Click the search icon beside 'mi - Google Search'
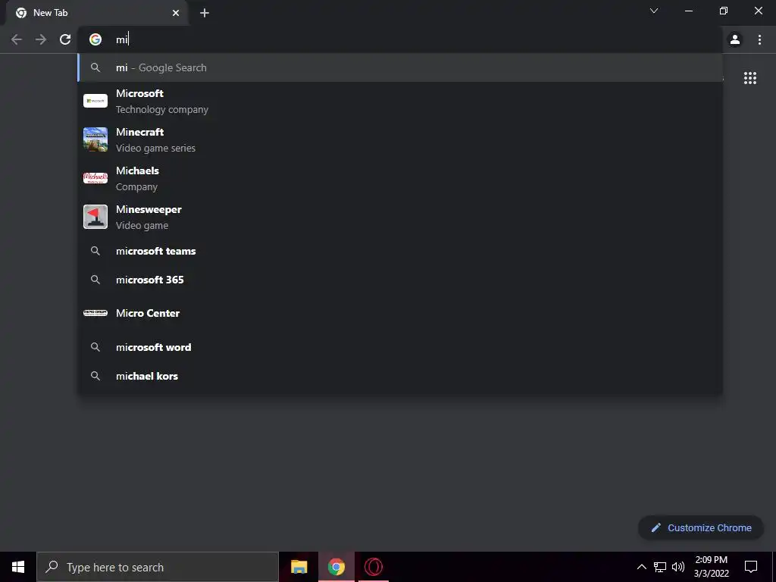 [95, 67]
